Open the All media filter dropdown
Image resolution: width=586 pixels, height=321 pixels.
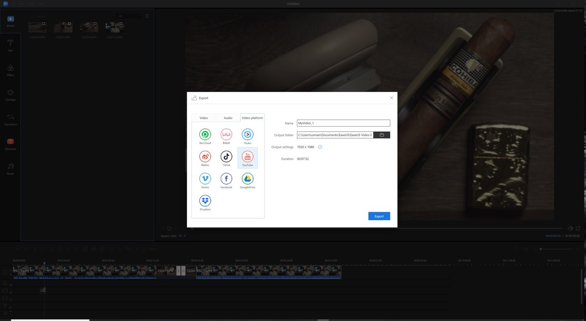pos(129,16)
